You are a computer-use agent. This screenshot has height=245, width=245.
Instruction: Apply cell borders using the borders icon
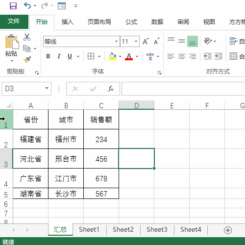click(x=91, y=56)
